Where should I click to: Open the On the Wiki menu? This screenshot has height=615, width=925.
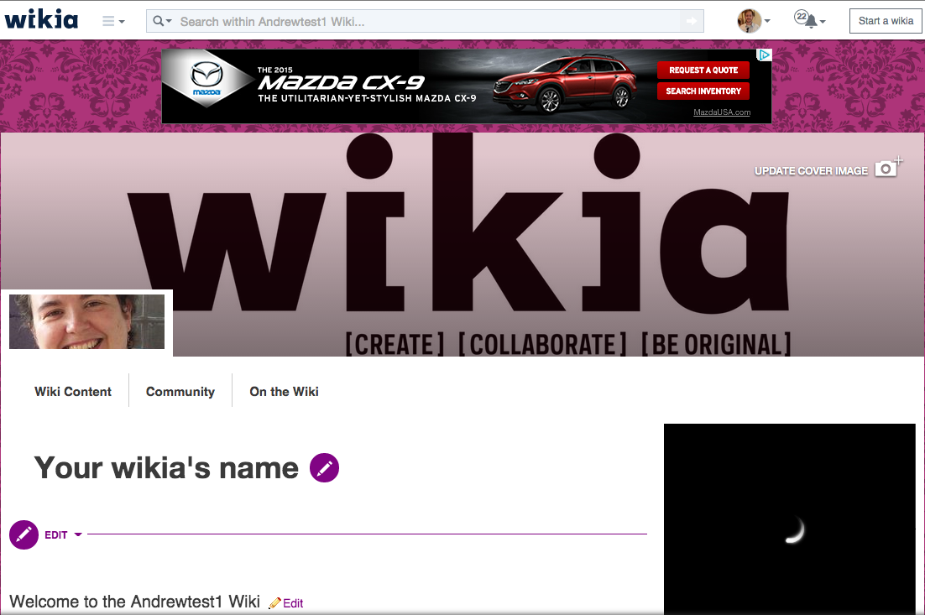pos(284,392)
